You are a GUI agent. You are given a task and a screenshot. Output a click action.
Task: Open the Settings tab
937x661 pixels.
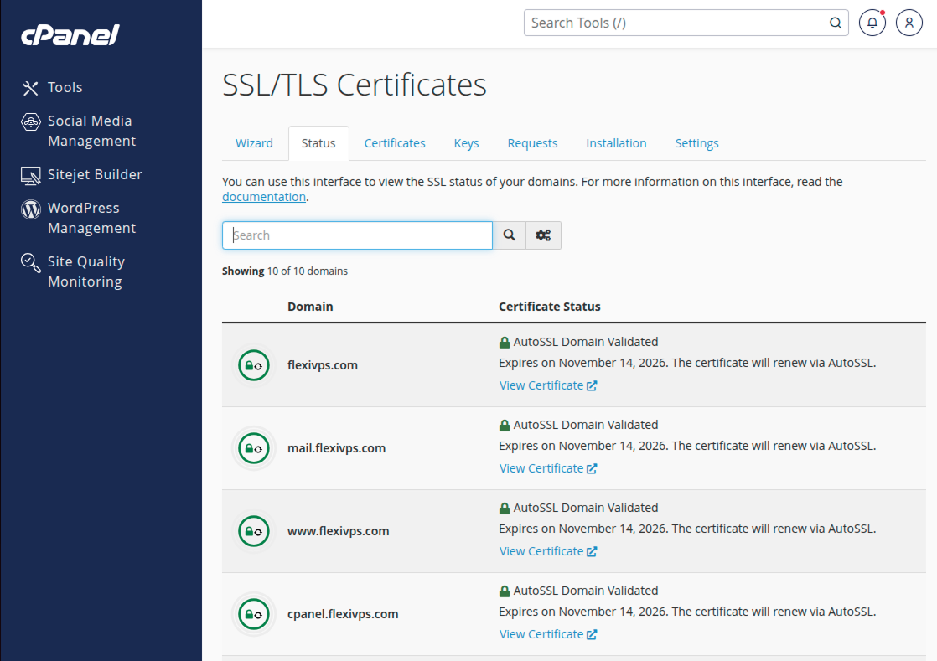coord(696,143)
